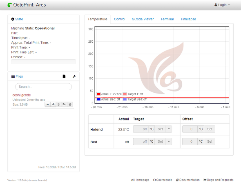Click Set button for Hotend offset
The width and height of the screenshot is (241, 185).
[x=210, y=129]
